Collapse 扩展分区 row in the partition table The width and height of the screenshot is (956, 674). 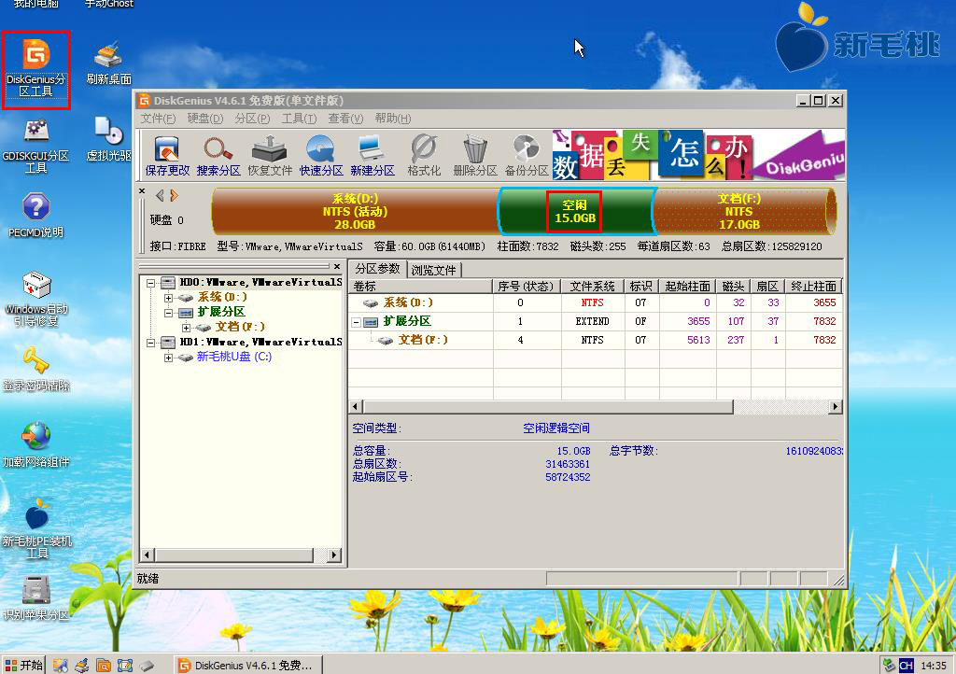click(x=357, y=322)
